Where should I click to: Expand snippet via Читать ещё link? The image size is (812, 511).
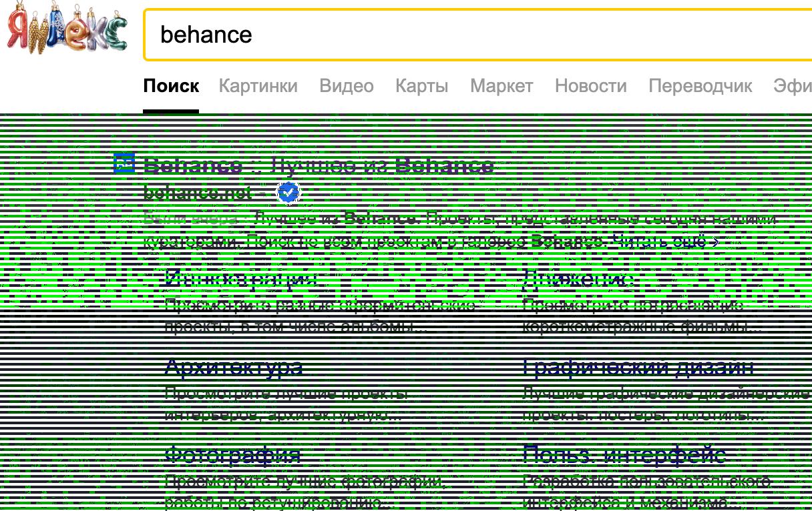[x=665, y=241]
